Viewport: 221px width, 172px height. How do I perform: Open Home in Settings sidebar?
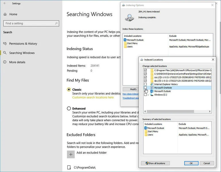tap(13, 14)
